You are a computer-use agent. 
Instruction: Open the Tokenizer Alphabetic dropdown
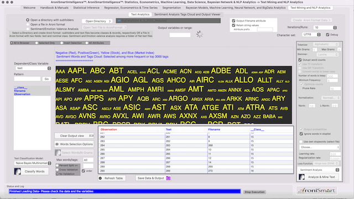[x=326, y=44]
